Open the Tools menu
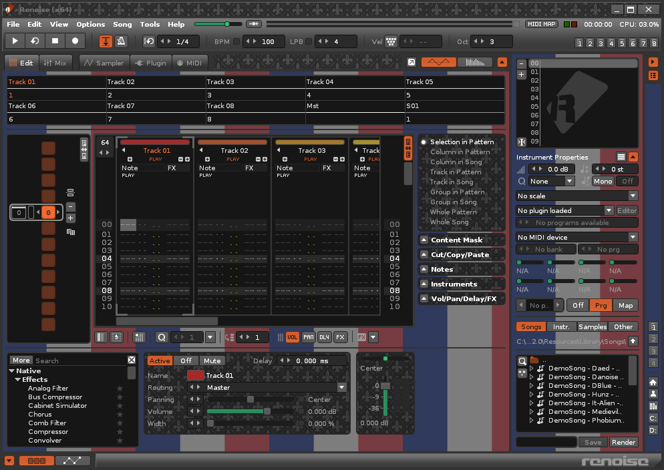This screenshot has width=664, height=470. 150,24
